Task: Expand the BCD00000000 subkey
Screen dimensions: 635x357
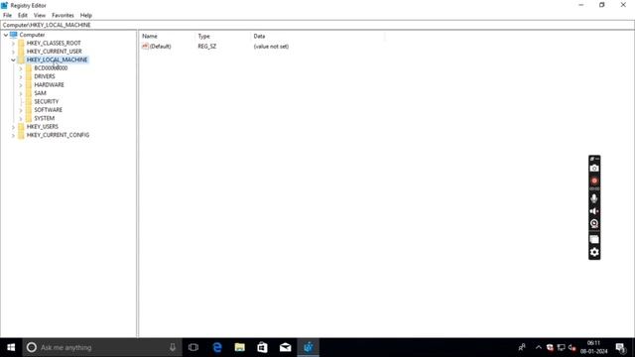Action: click(21, 68)
